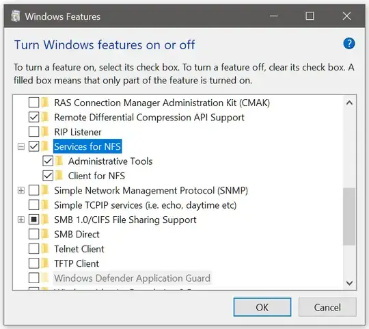
Task: Click folder icon next to Telnet Client
Action: (45, 249)
